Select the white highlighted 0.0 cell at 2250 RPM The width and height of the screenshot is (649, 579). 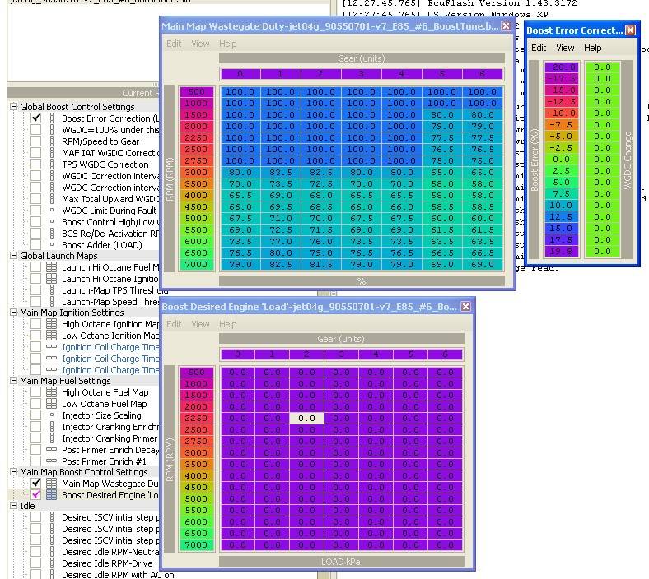pos(306,419)
